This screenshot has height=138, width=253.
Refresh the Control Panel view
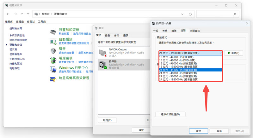coord(190,14)
